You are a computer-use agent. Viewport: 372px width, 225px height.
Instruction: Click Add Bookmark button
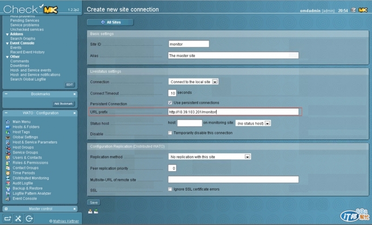pyautogui.click(x=63, y=104)
